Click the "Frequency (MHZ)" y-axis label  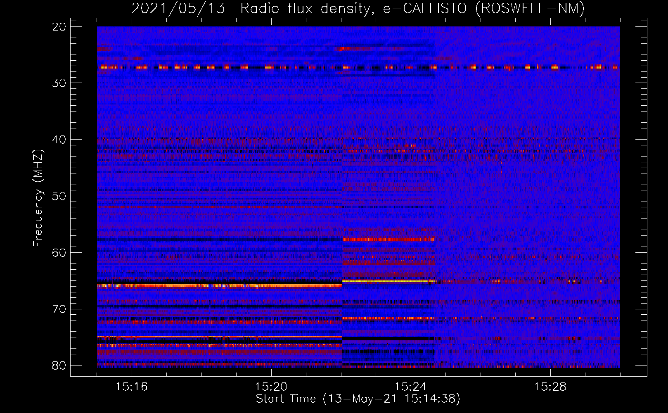38,198
